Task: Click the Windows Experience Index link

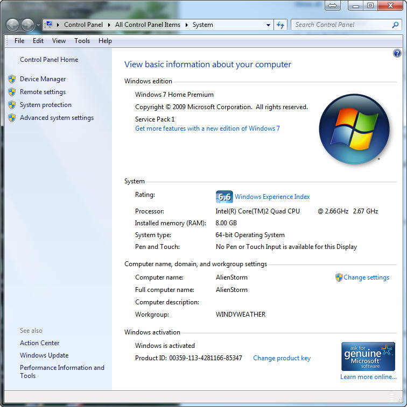Action: (x=272, y=197)
